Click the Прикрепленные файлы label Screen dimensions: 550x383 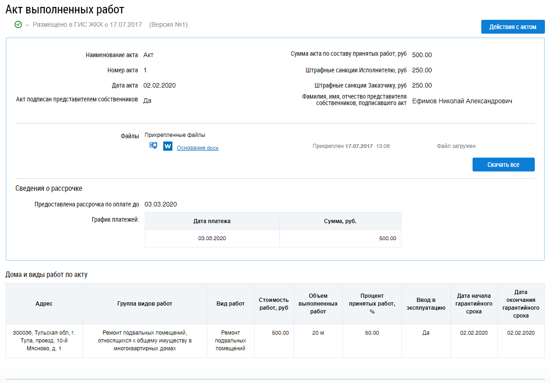point(175,135)
